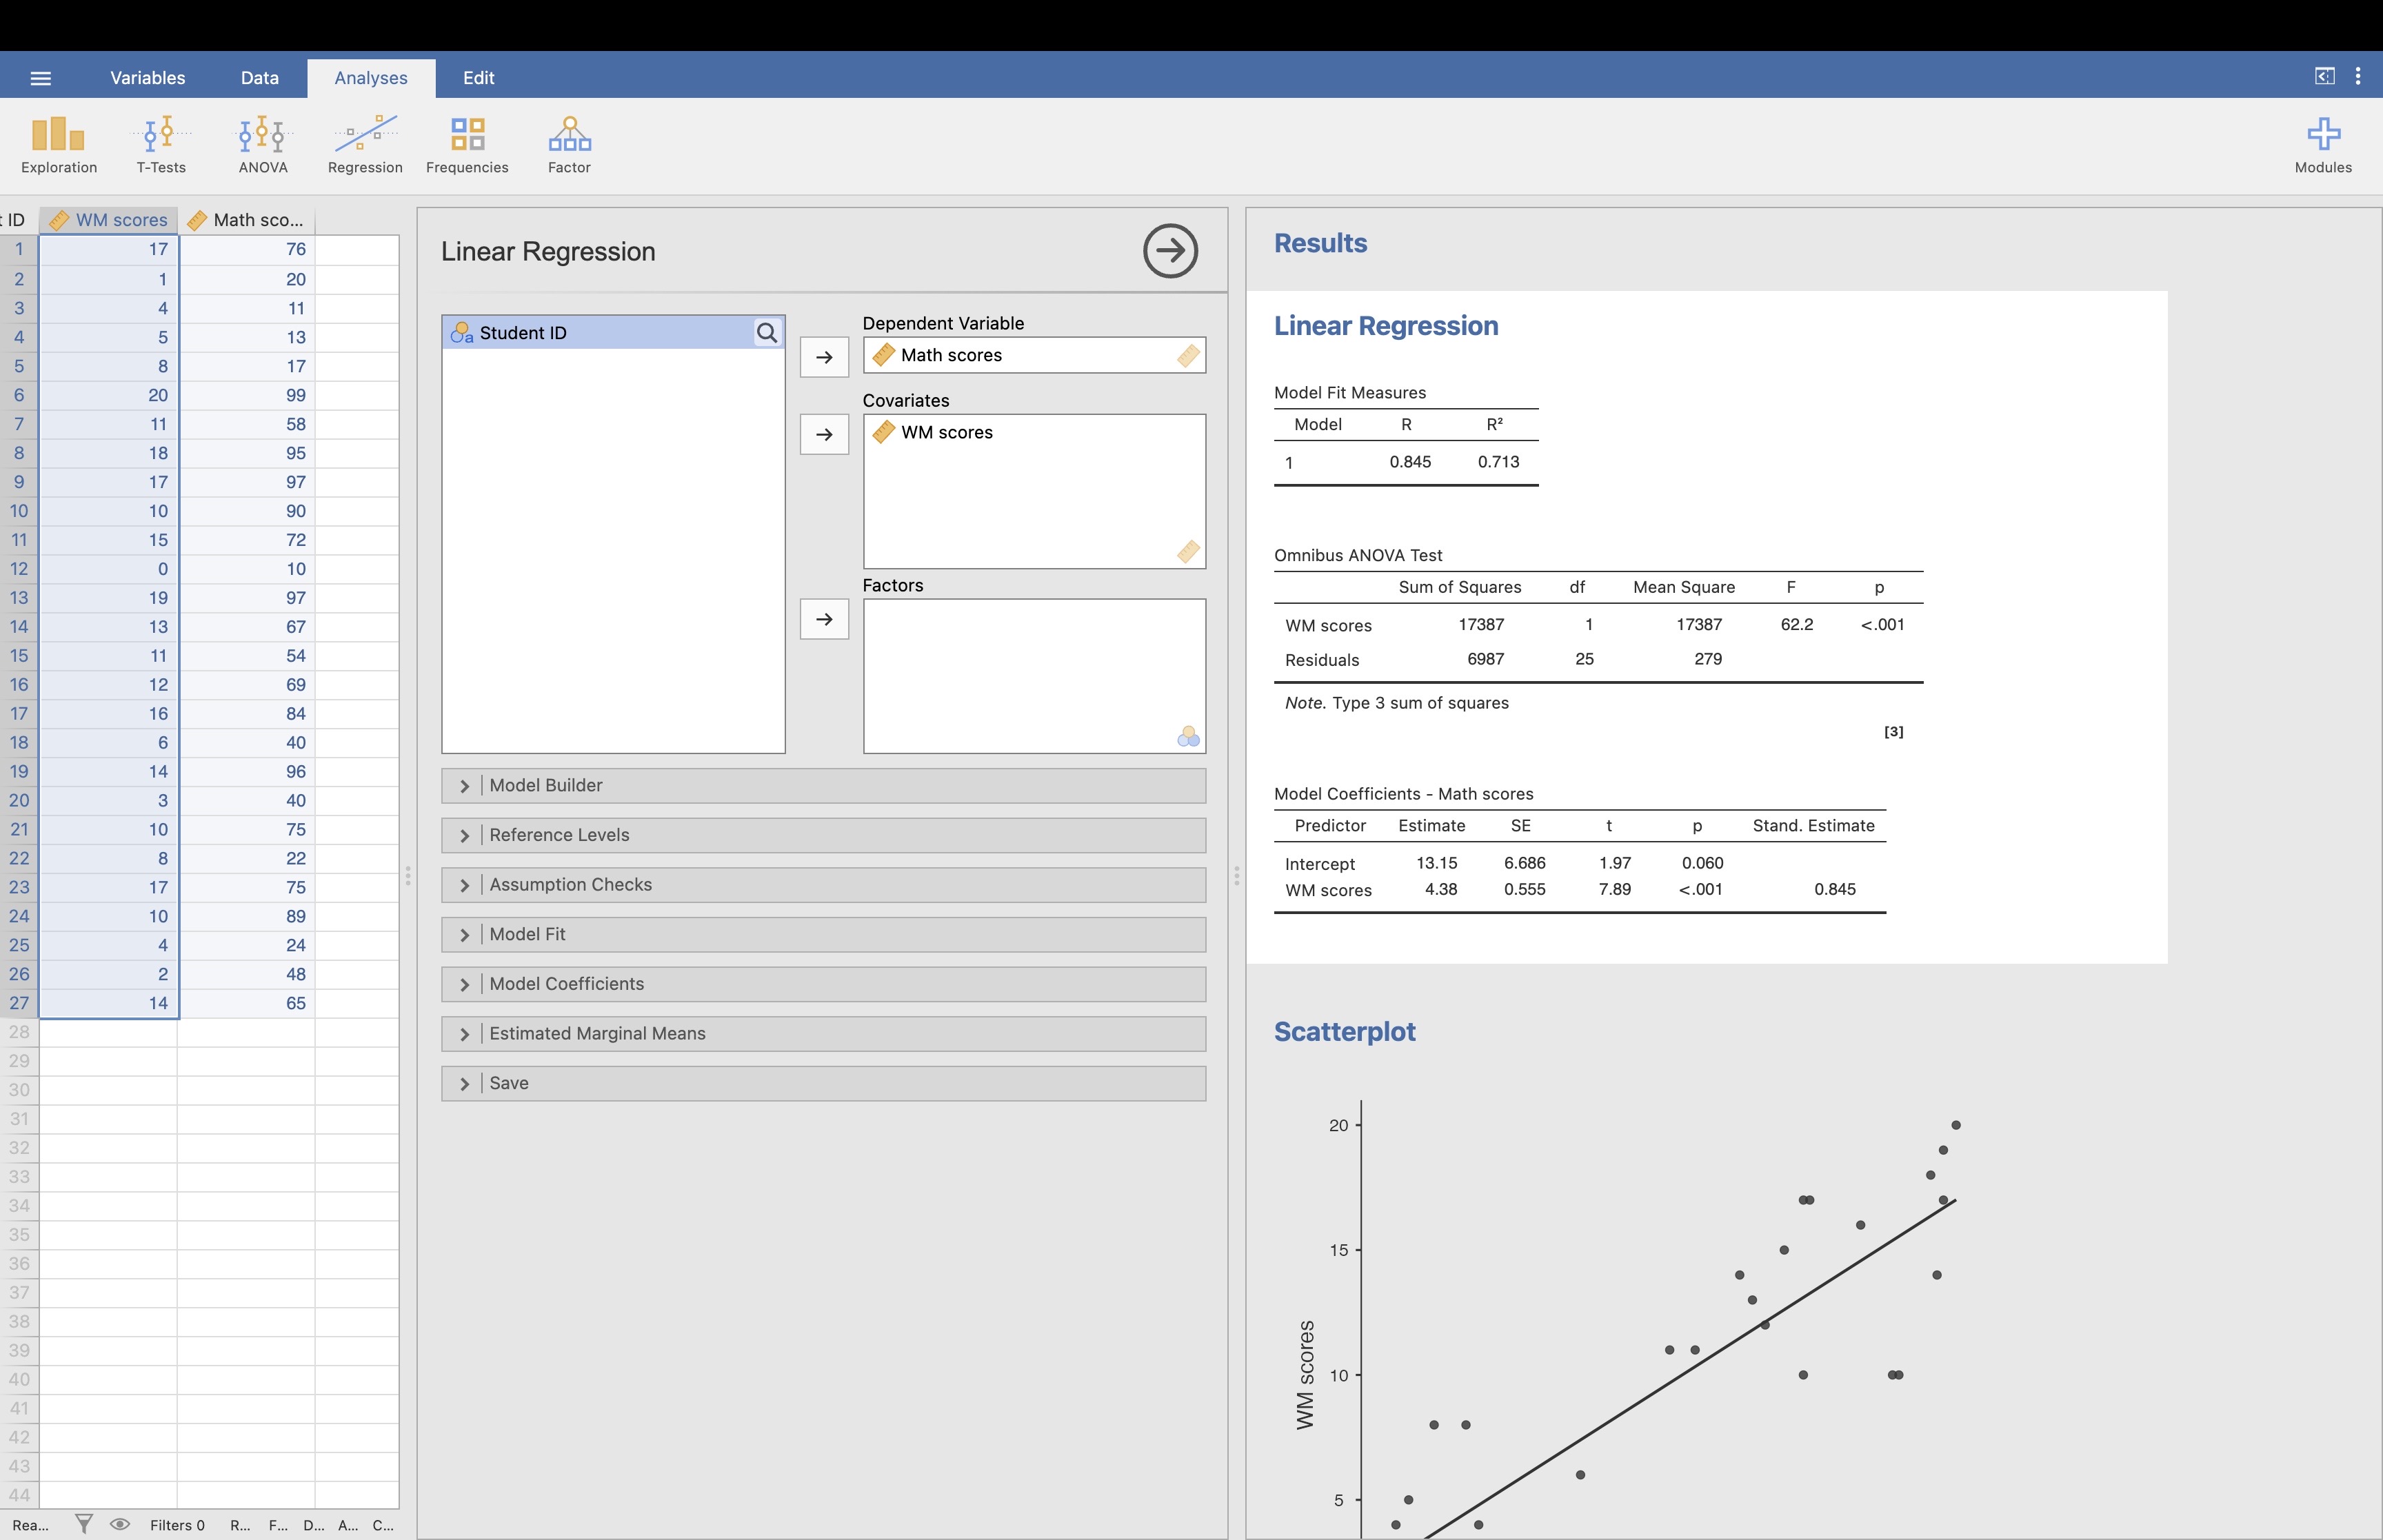Screen dimensions: 2383x1540
Task: Click the Dependent Variable drop box
Action: point(1034,355)
